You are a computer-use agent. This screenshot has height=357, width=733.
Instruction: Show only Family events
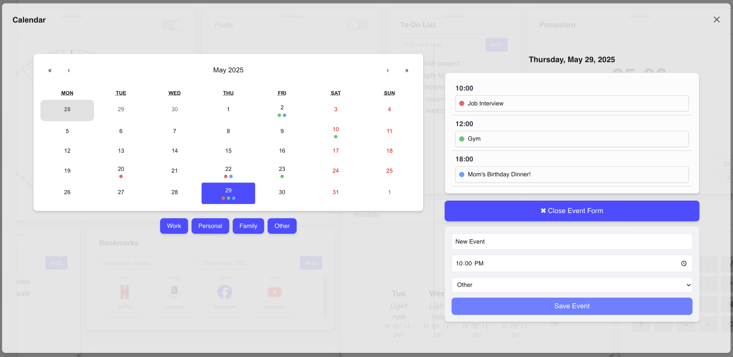(248, 226)
